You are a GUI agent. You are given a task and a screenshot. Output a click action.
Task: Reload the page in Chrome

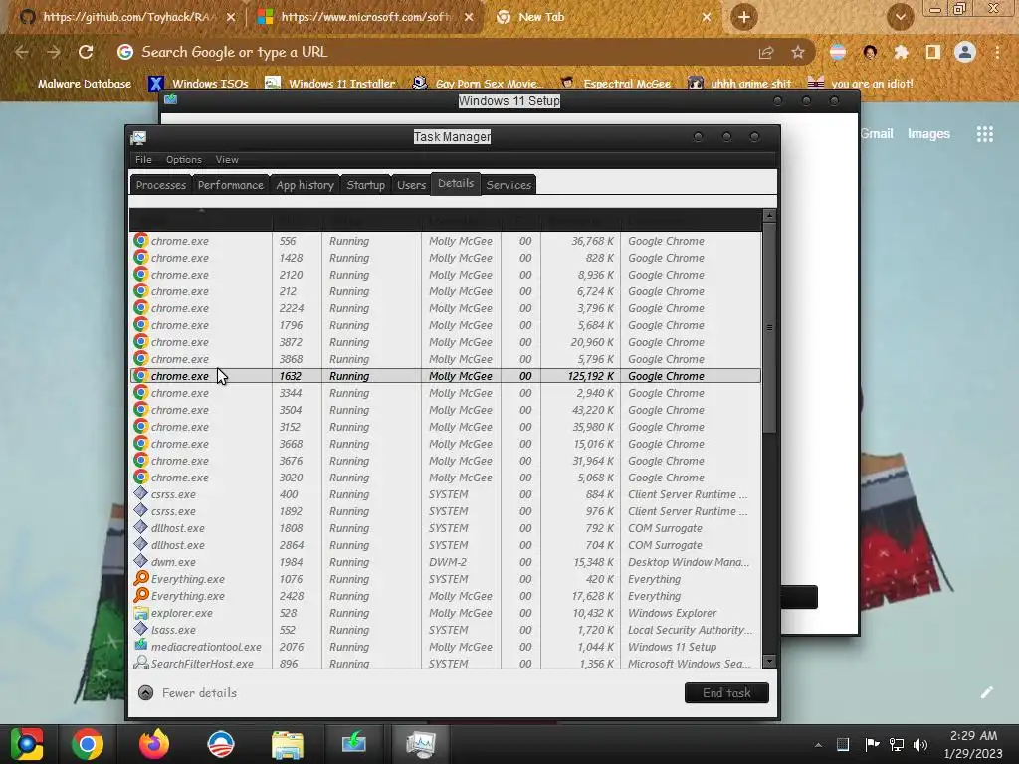tap(86, 52)
